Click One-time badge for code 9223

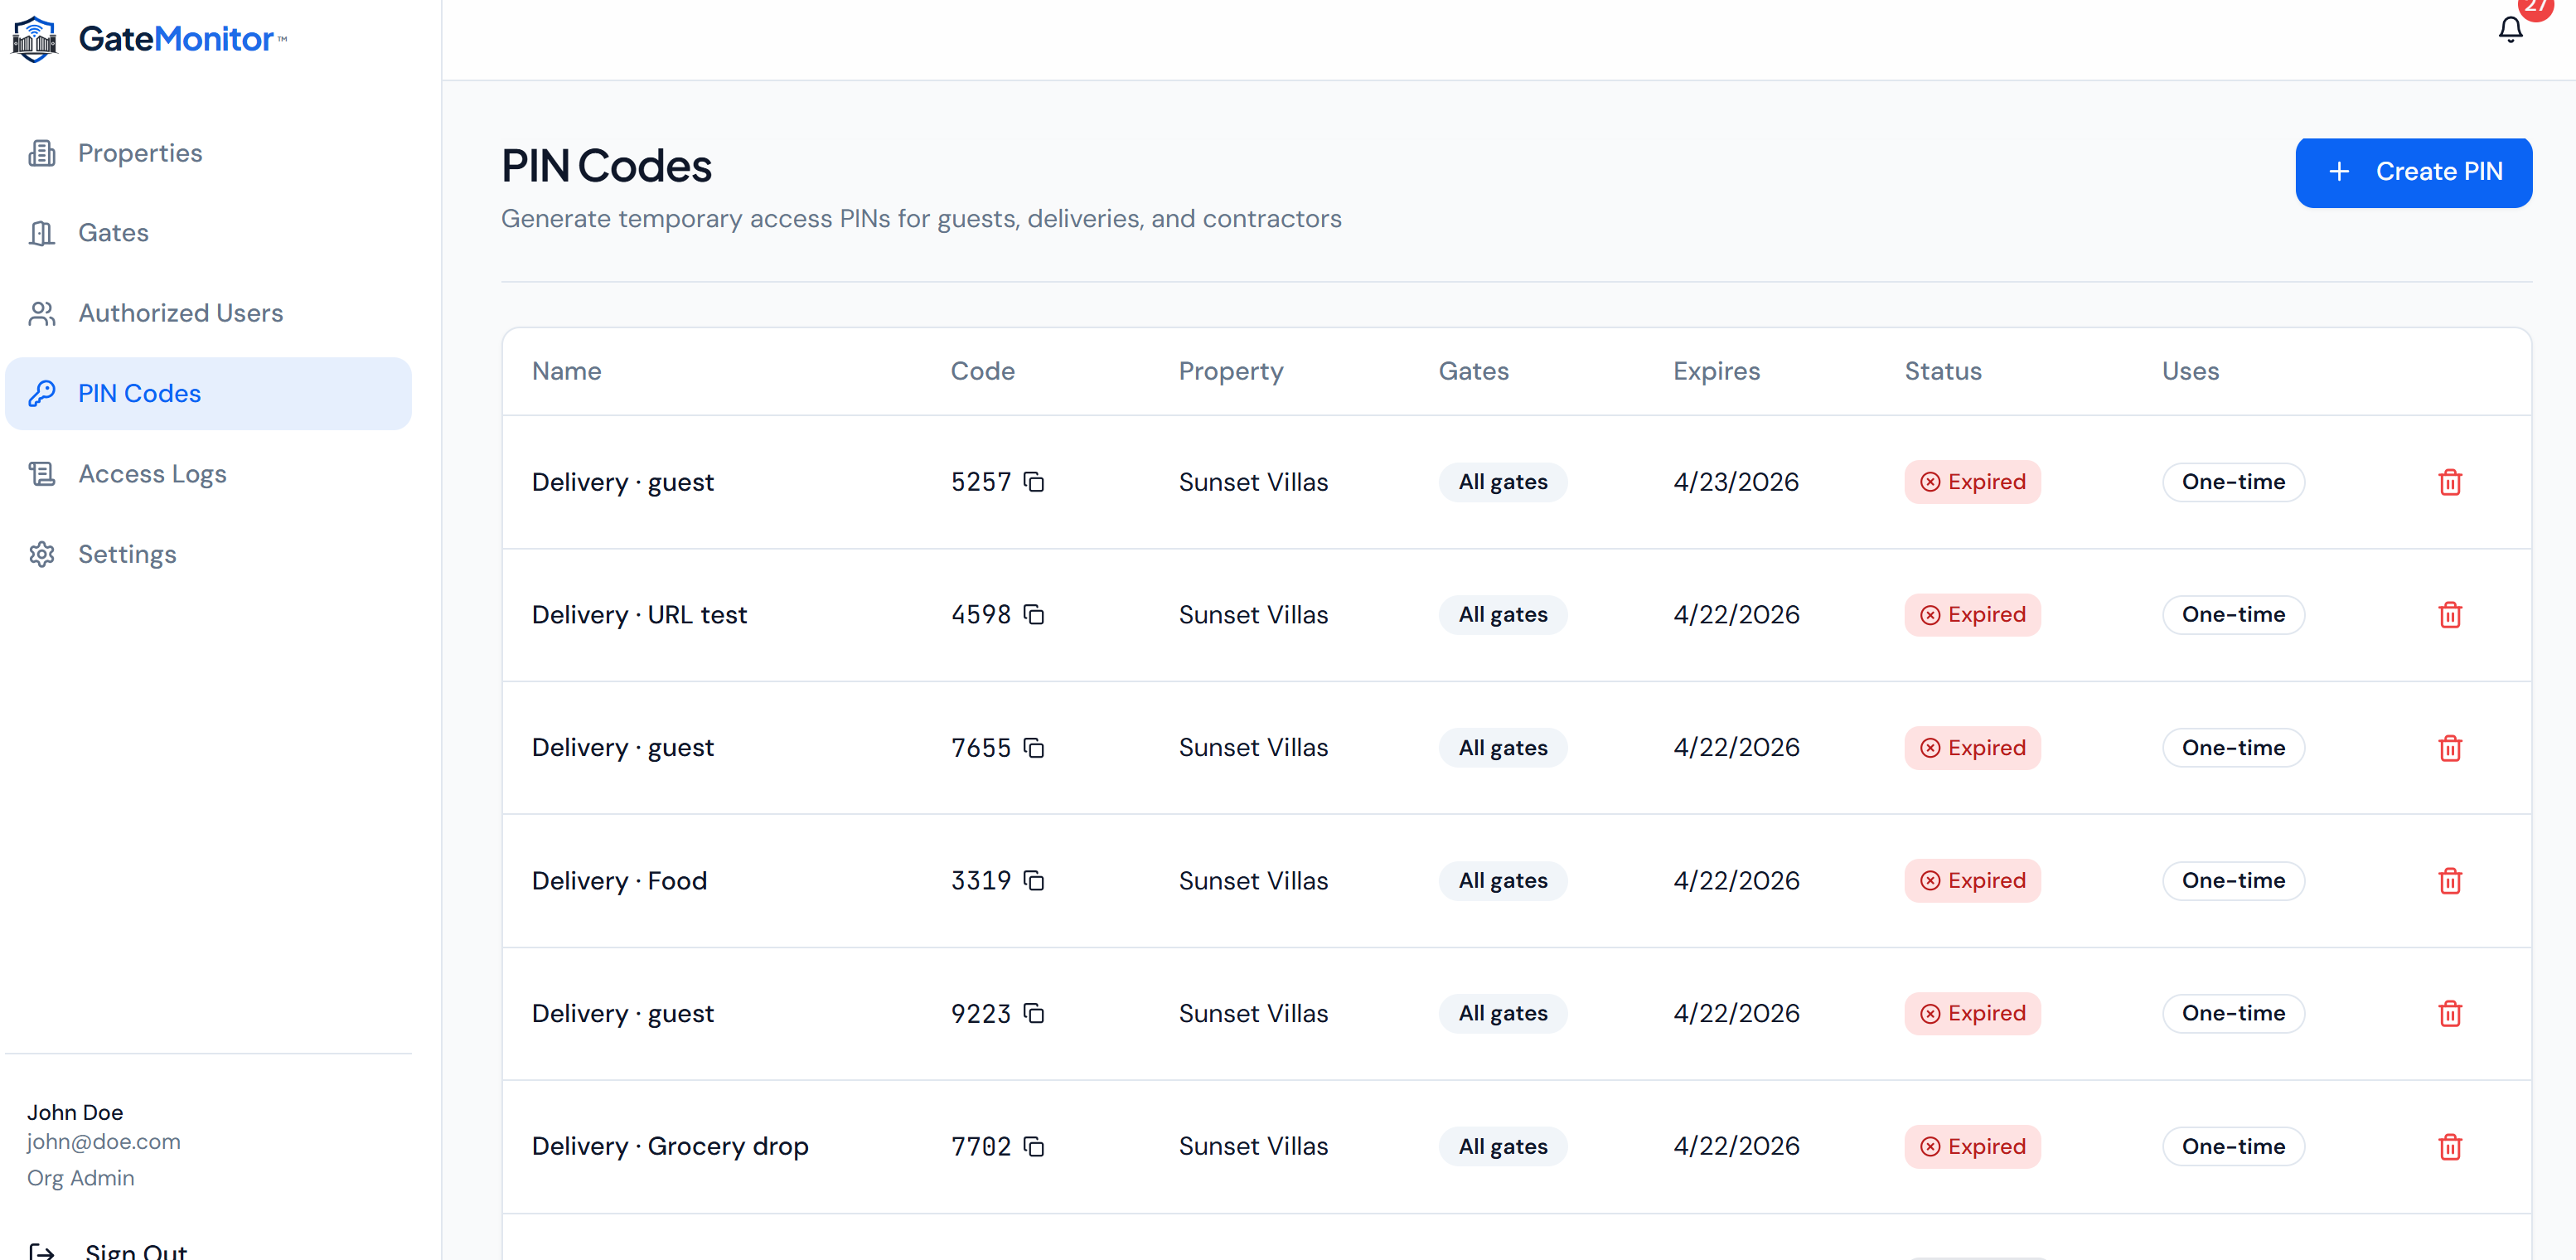pyautogui.click(x=2233, y=1014)
